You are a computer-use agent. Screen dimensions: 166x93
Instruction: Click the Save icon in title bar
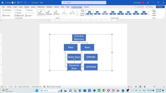tap(18, 3)
